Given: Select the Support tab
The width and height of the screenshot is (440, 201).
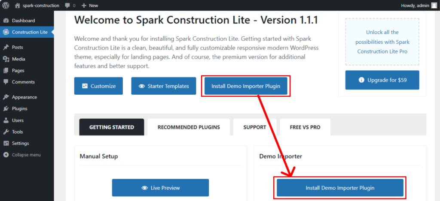Looking at the screenshot, I should [x=254, y=127].
